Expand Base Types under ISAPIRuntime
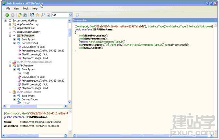Viewport: 219px width, 139px height. (x=14, y=69)
